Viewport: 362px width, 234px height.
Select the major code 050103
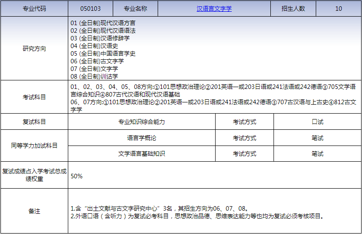(90, 9)
